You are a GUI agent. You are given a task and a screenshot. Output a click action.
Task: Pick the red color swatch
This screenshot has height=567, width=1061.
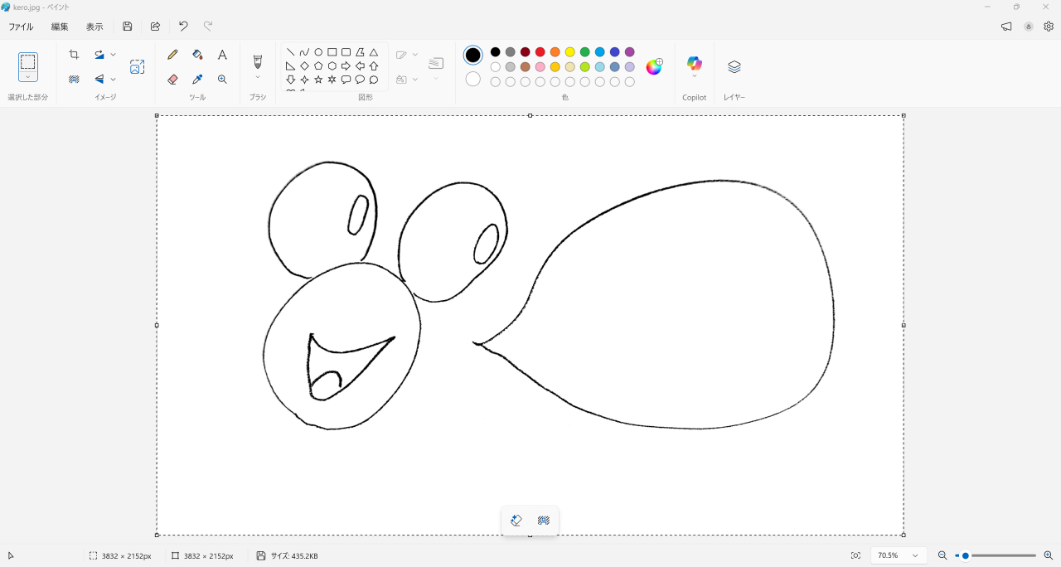click(540, 52)
